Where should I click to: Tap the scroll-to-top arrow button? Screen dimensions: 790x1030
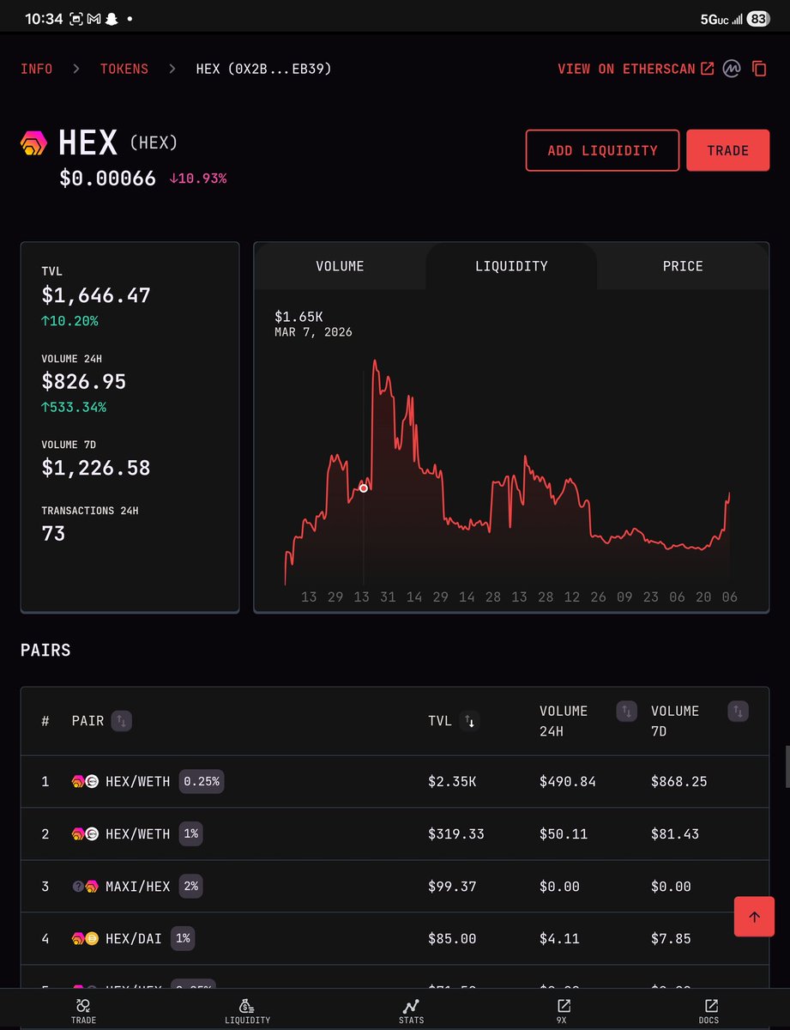coord(754,916)
